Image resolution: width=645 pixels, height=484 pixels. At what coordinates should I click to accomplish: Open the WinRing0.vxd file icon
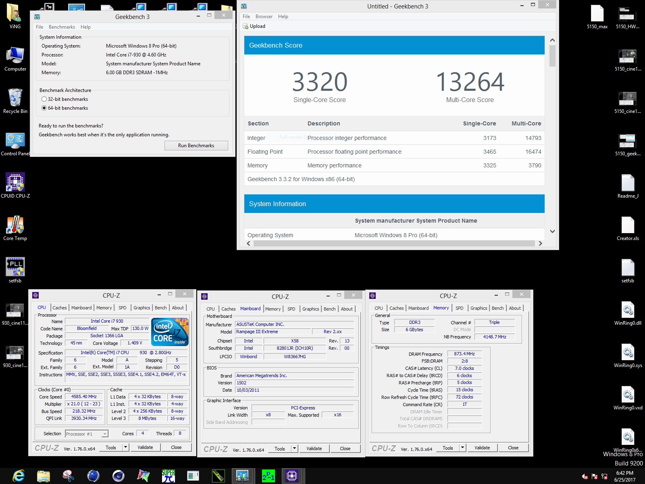(x=628, y=394)
